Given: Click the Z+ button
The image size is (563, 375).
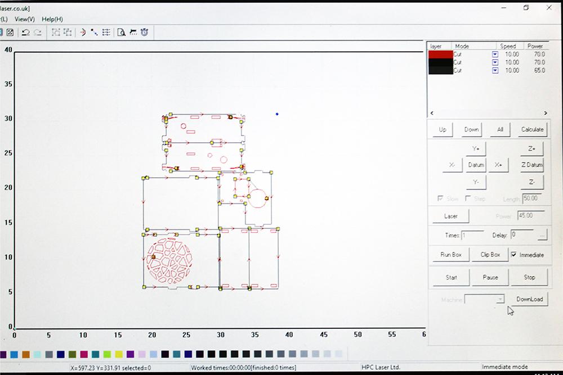Looking at the screenshot, I should pos(532,149).
